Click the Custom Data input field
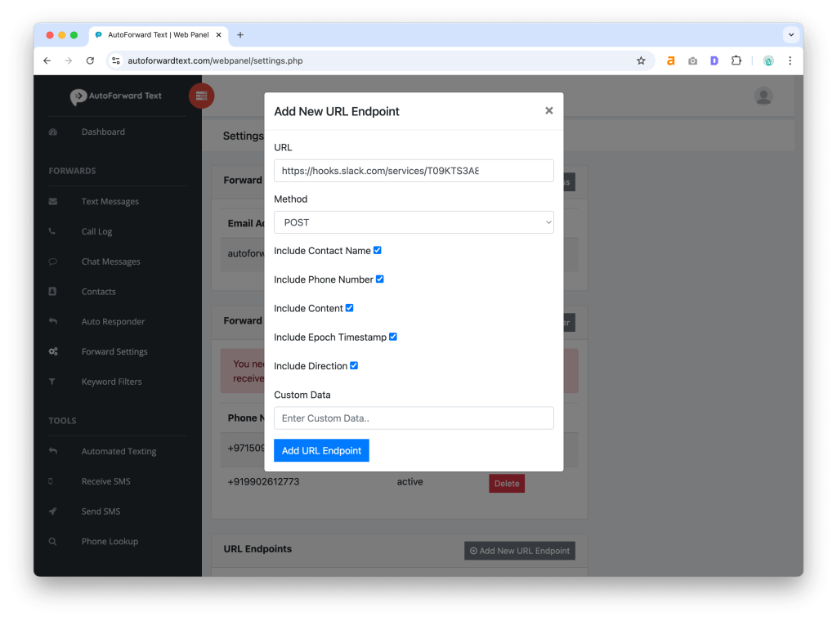 [414, 418]
